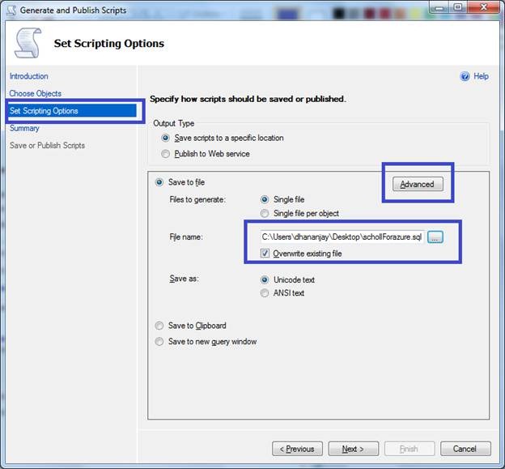Click the script scroll icon in header
The width and height of the screenshot is (505, 469).
[28, 43]
